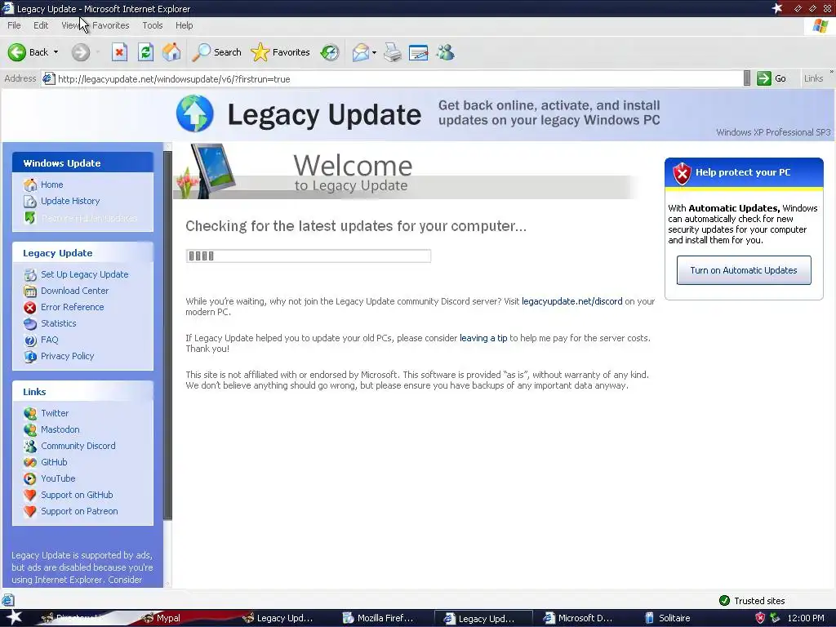Go to the home page with the house icon

(x=171, y=52)
